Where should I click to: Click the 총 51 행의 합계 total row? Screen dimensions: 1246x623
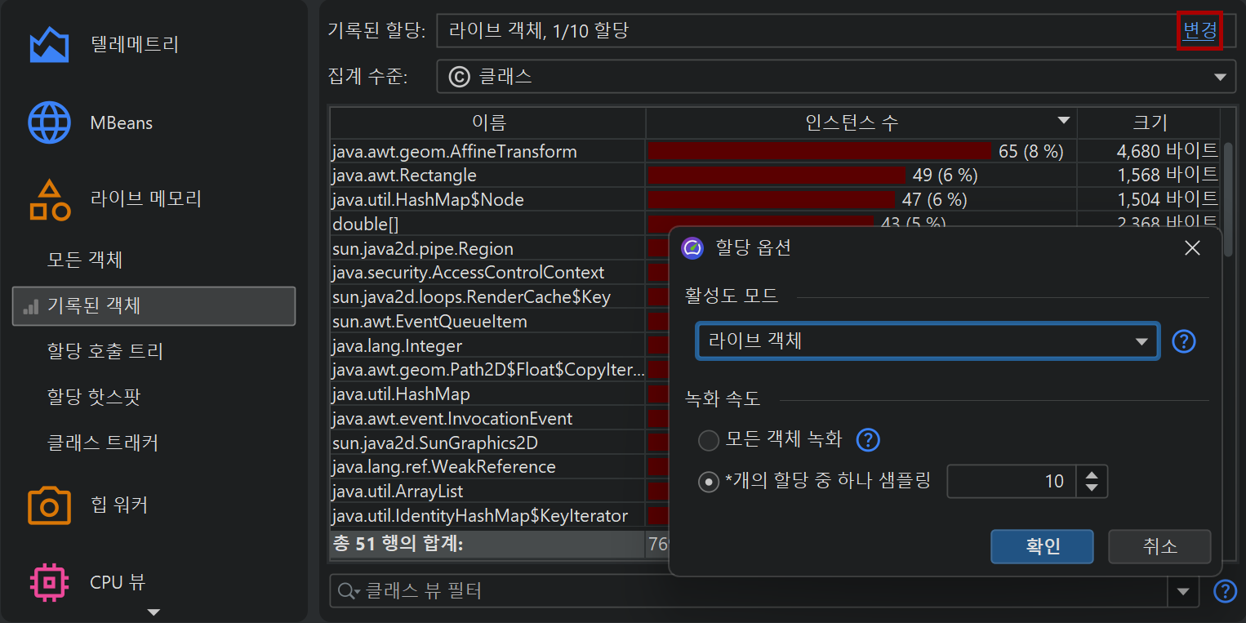[x=499, y=544]
